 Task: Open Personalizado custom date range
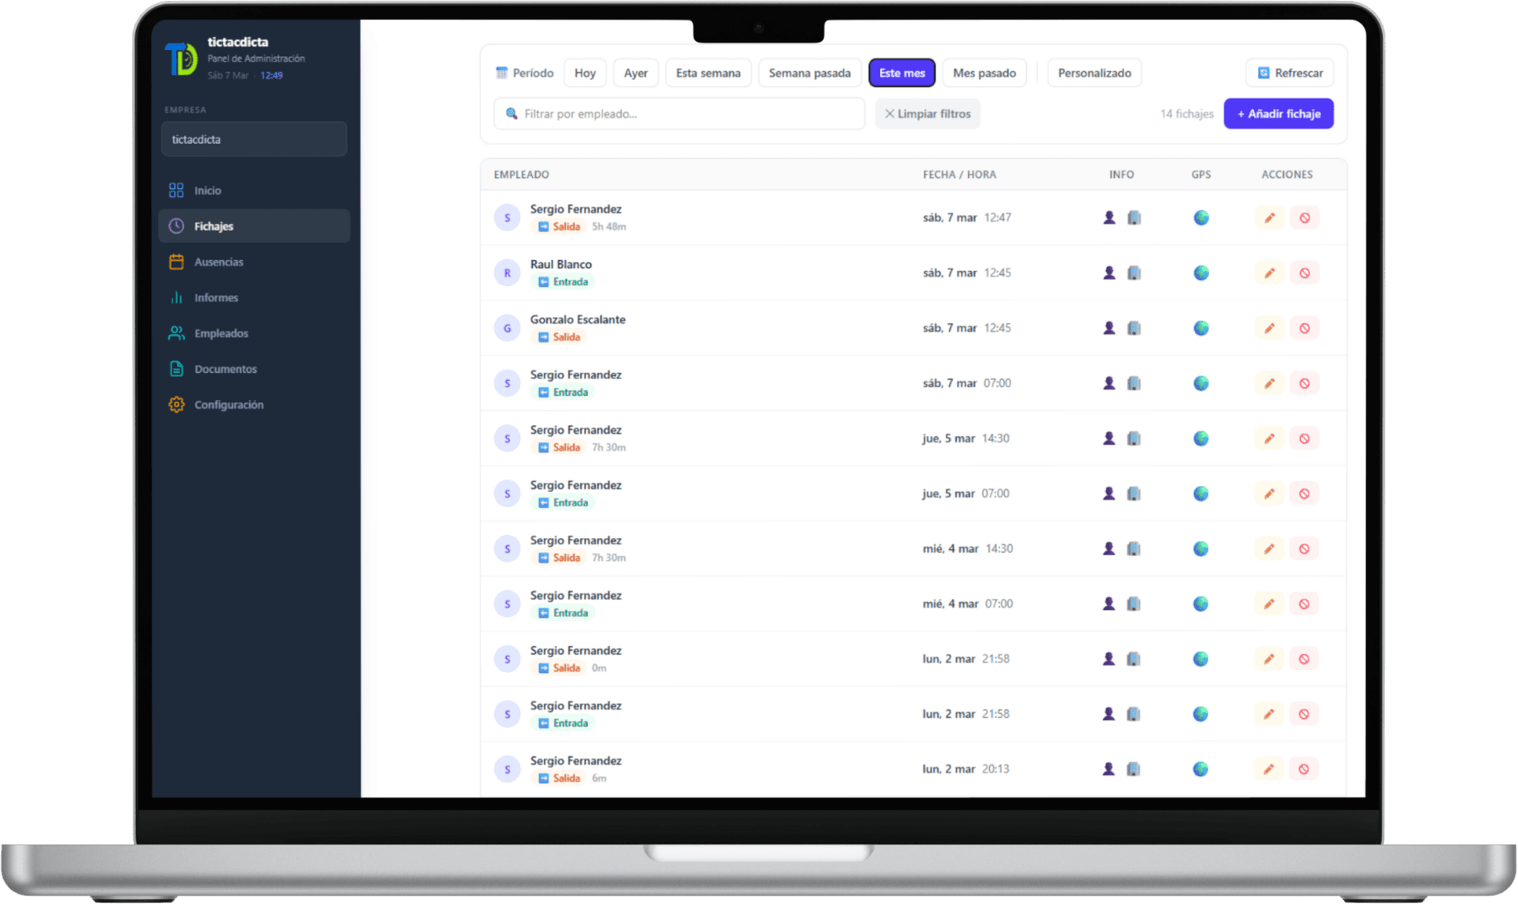point(1094,73)
